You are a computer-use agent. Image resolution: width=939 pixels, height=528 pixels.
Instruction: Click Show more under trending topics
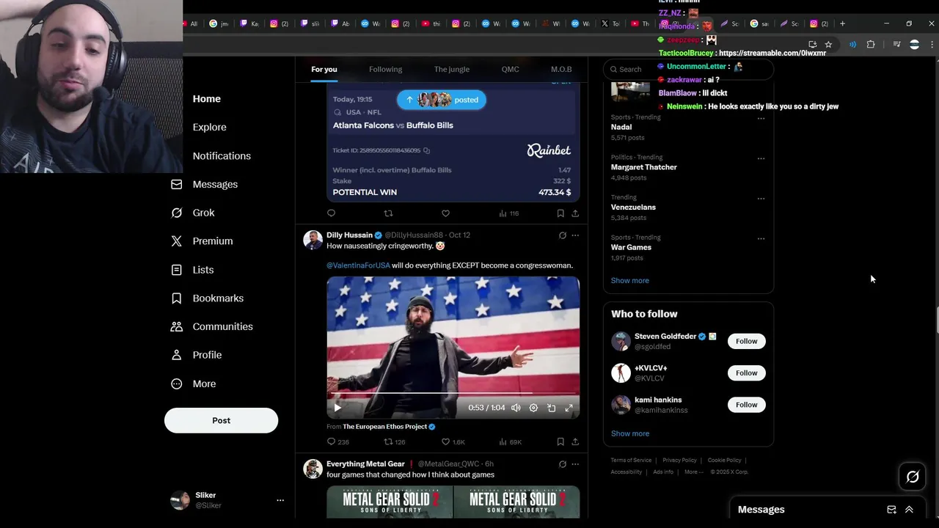(629, 281)
